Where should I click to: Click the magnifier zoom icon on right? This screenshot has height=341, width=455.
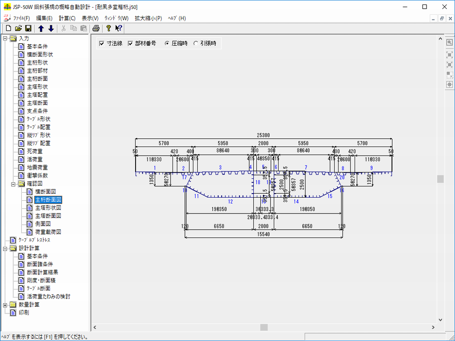(x=449, y=43)
